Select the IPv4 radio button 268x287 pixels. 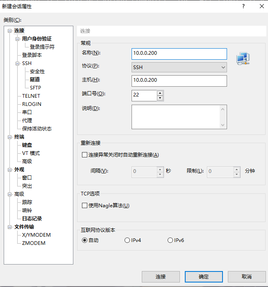point(127,240)
